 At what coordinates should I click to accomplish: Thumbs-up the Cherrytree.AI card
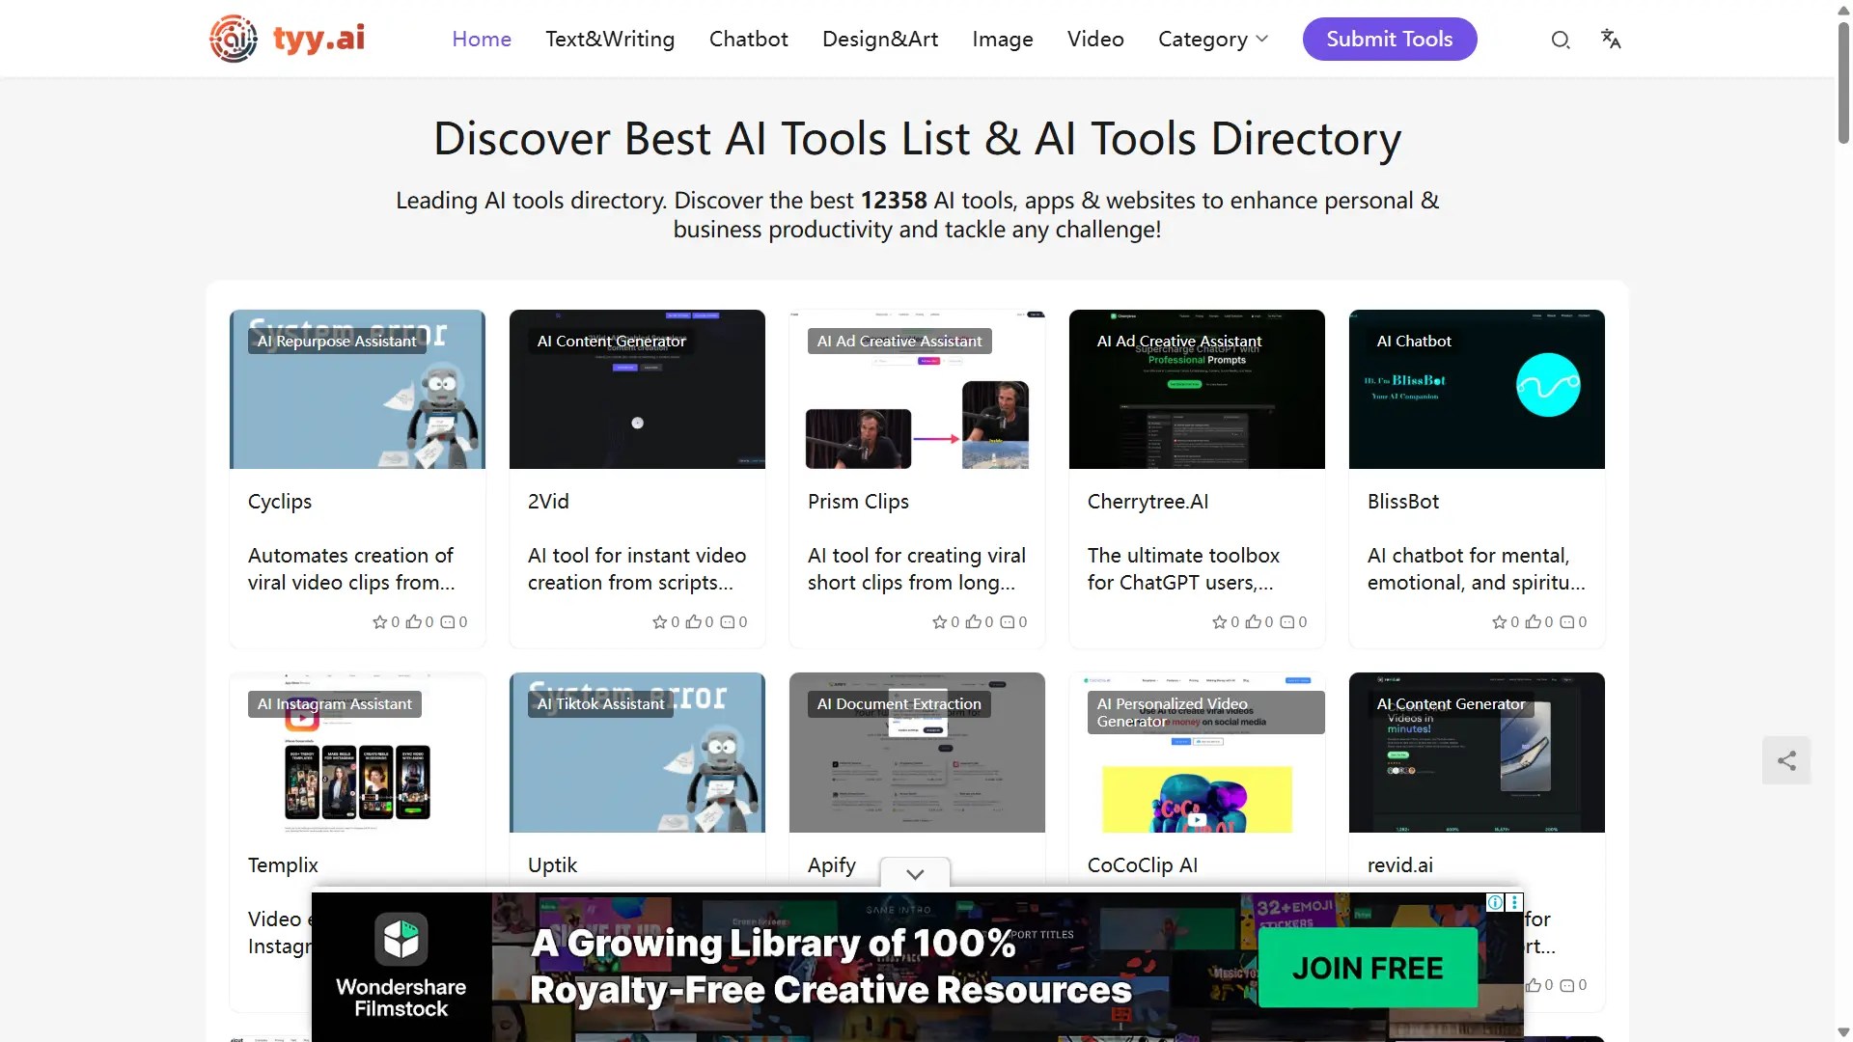tap(1253, 622)
